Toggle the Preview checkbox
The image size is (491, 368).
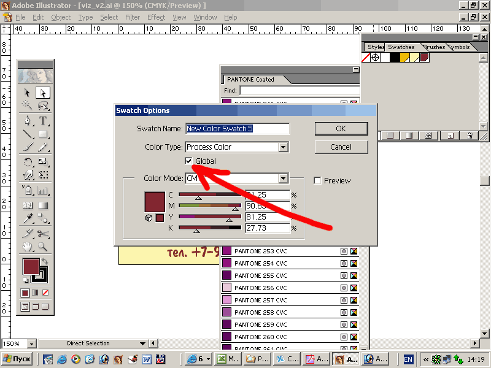(317, 180)
